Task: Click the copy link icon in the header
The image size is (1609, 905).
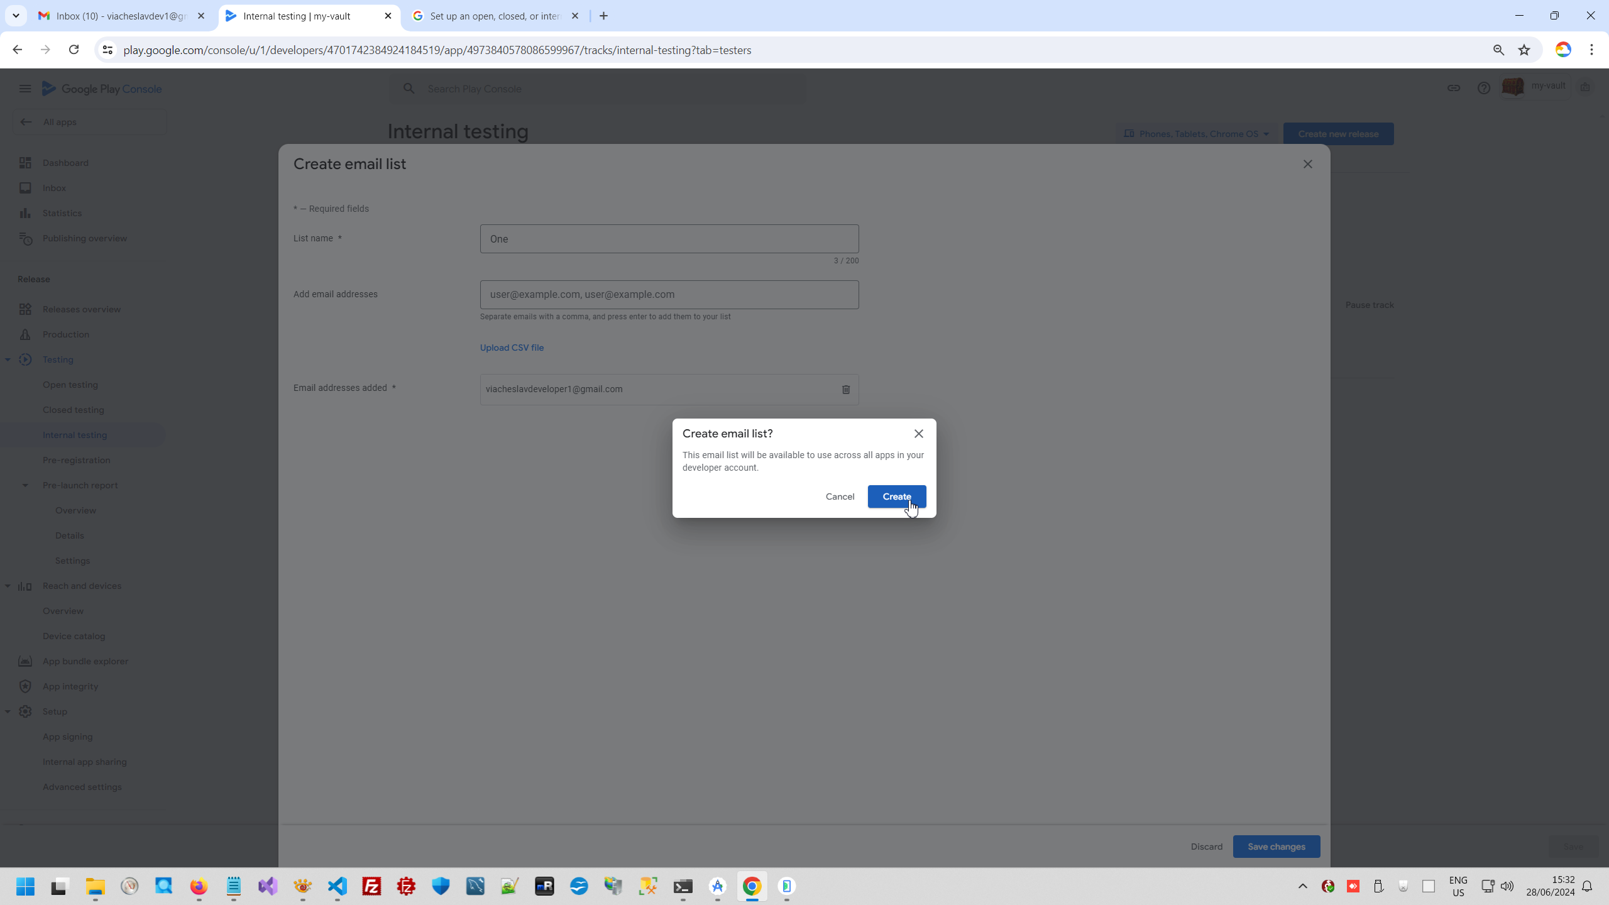Action: (x=1453, y=89)
